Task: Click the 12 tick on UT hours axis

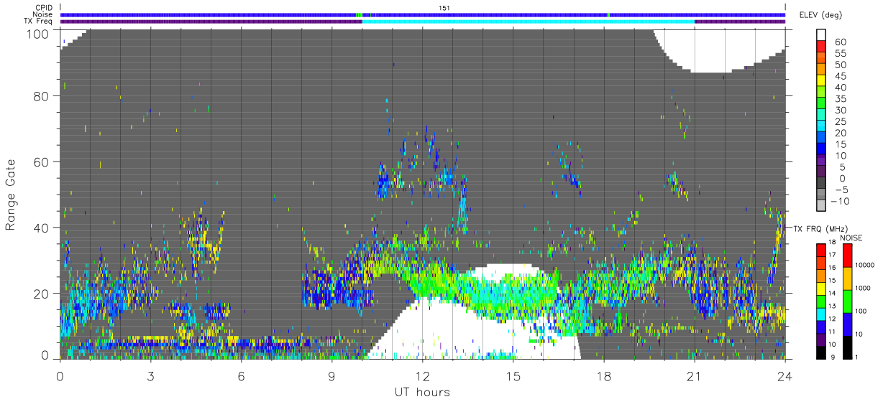Action: (423, 376)
